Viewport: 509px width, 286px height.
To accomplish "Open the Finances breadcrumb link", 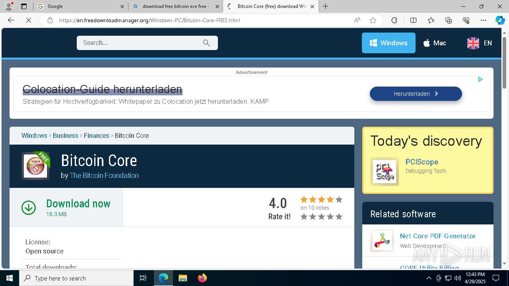I will pyautogui.click(x=97, y=135).
